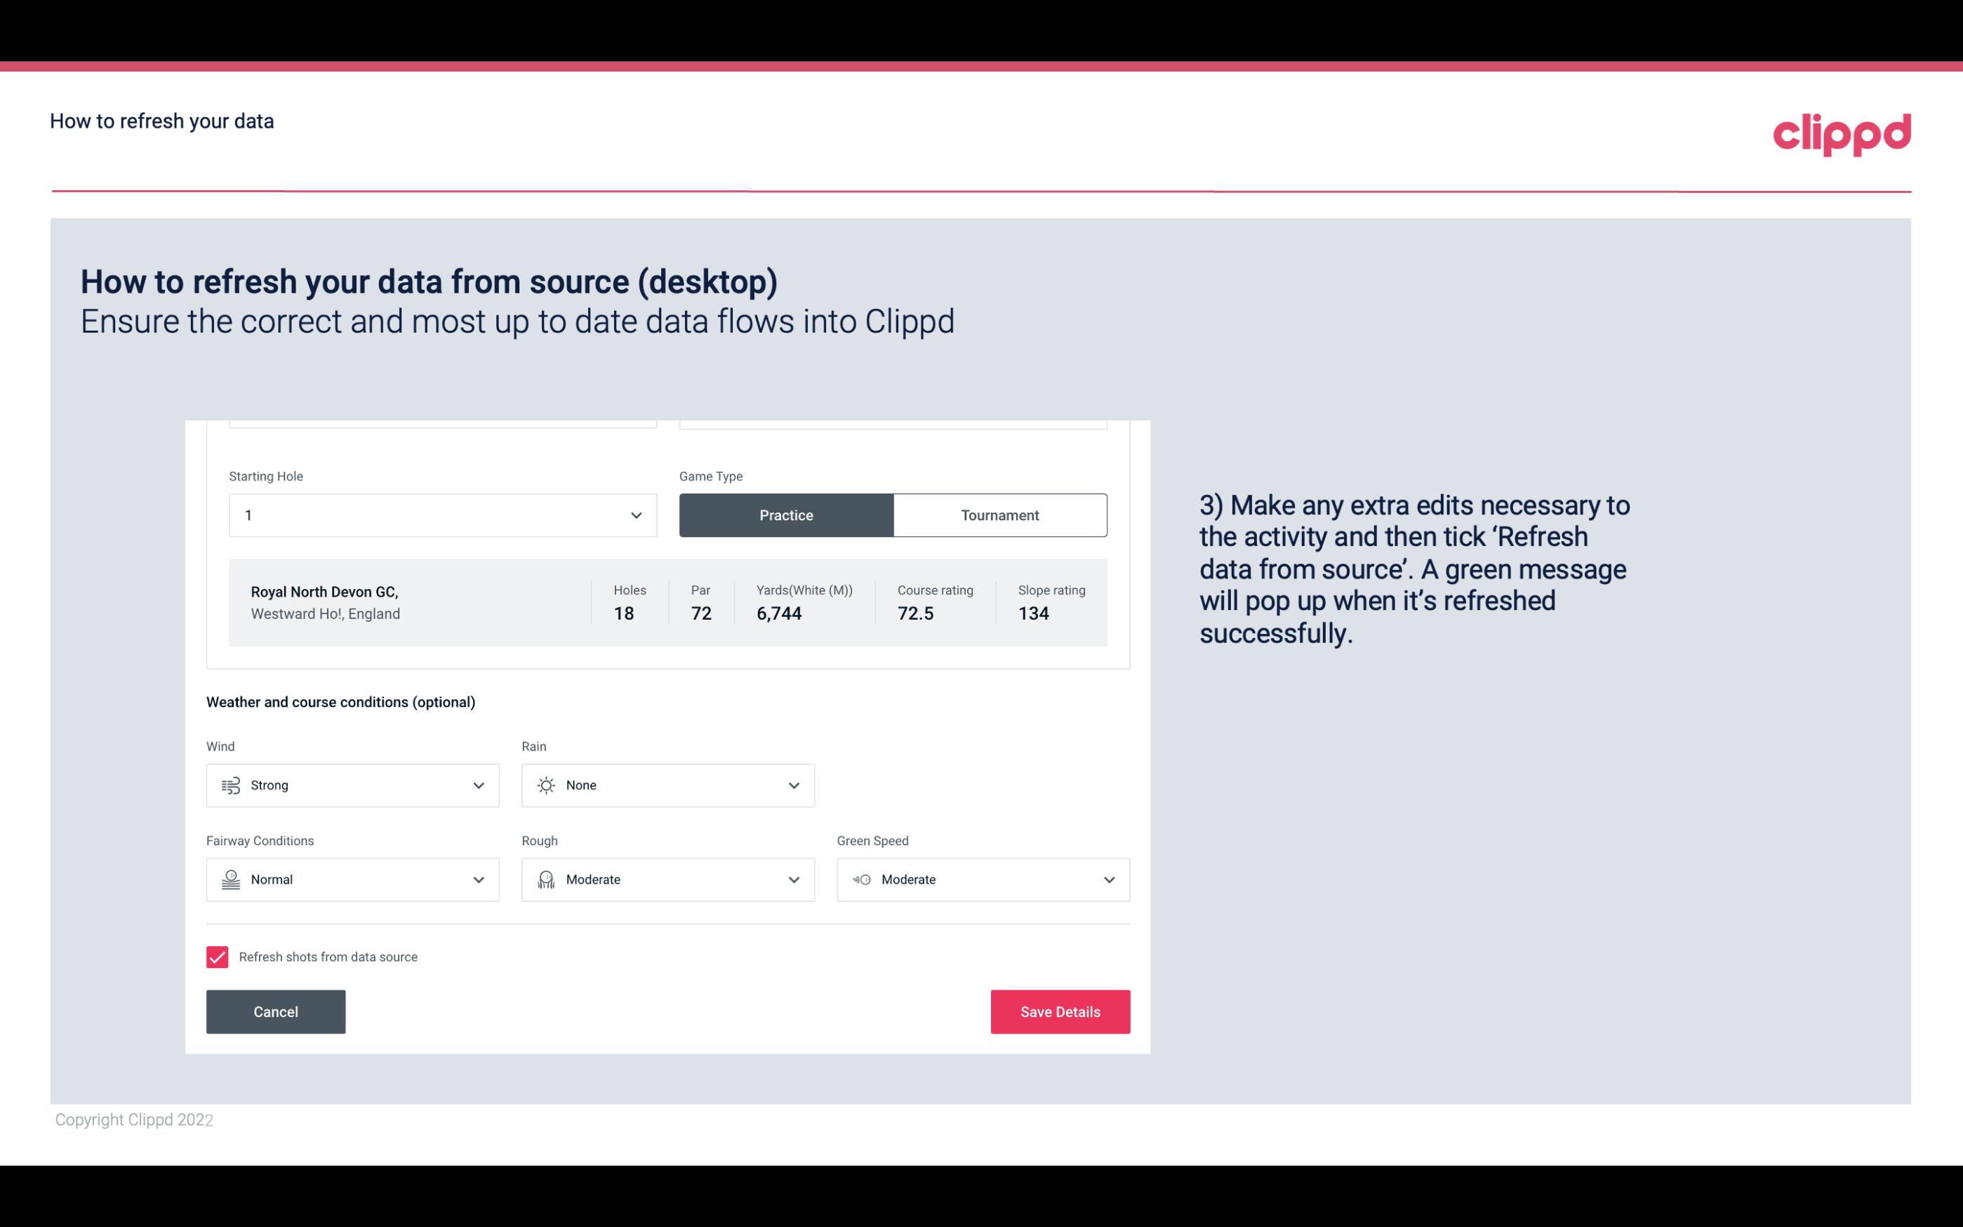Click the fairway conditions dropdown icon
1963x1227 pixels.
pos(478,880)
